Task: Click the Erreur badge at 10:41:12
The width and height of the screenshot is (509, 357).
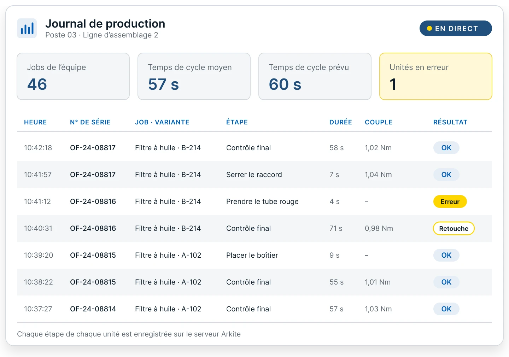Action: pyautogui.click(x=450, y=201)
